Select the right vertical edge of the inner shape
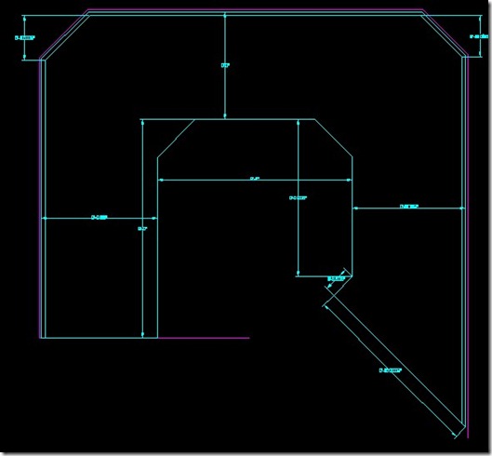This screenshot has height=456, width=492. coord(352,216)
